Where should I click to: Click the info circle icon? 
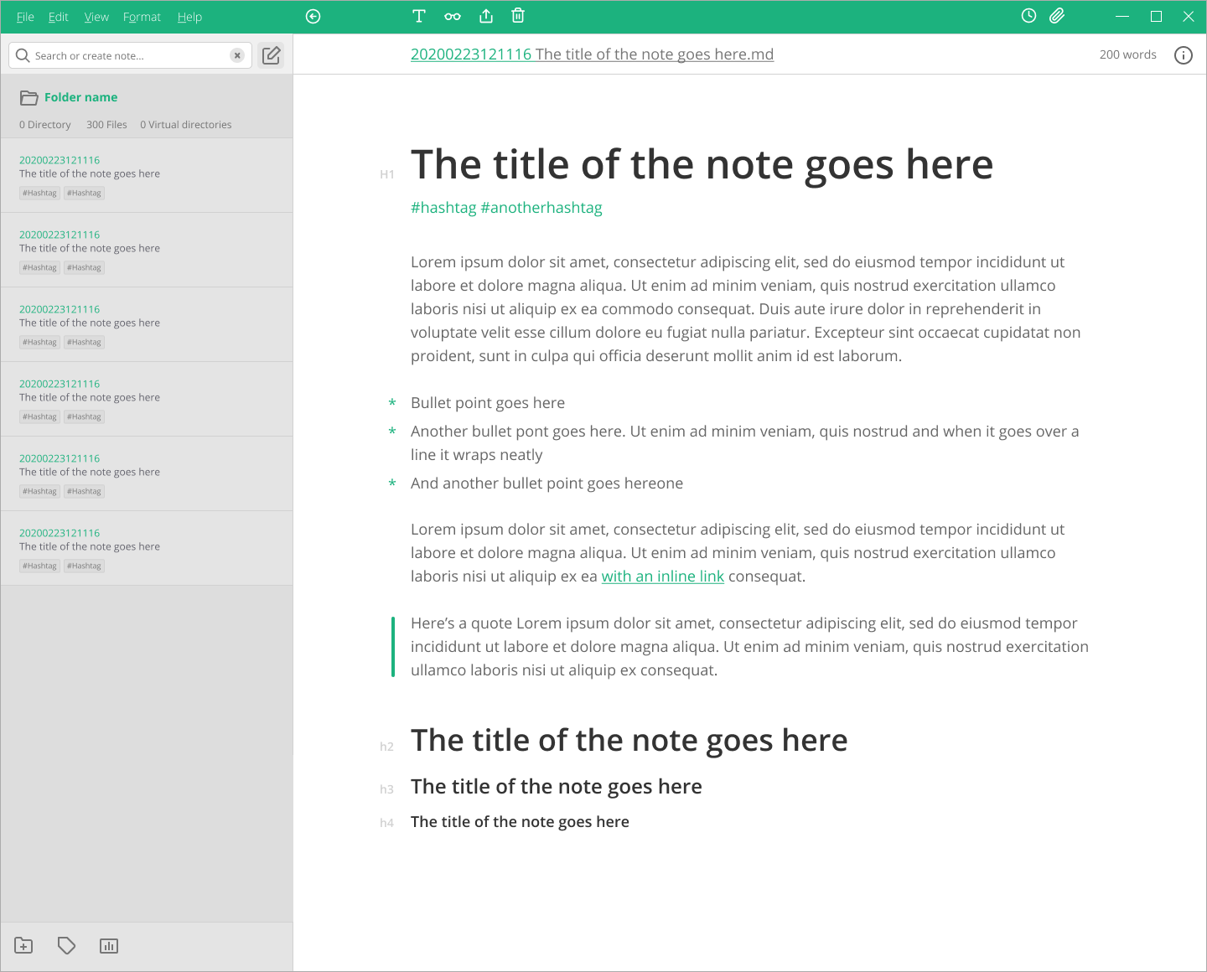point(1184,55)
